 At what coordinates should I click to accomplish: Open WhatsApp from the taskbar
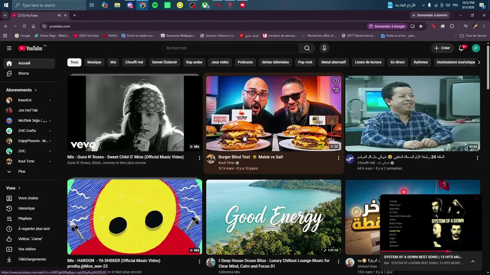pos(167,5)
